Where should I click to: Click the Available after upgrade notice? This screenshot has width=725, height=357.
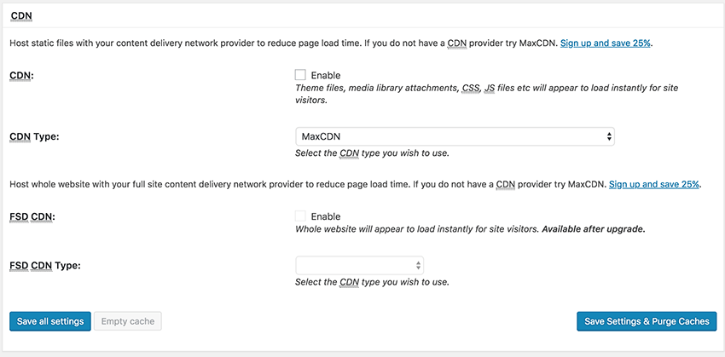594,229
